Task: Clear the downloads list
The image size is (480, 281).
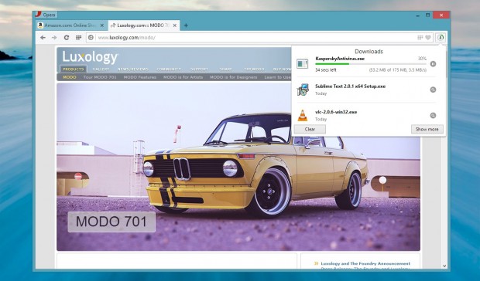Action: pyautogui.click(x=310, y=130)
